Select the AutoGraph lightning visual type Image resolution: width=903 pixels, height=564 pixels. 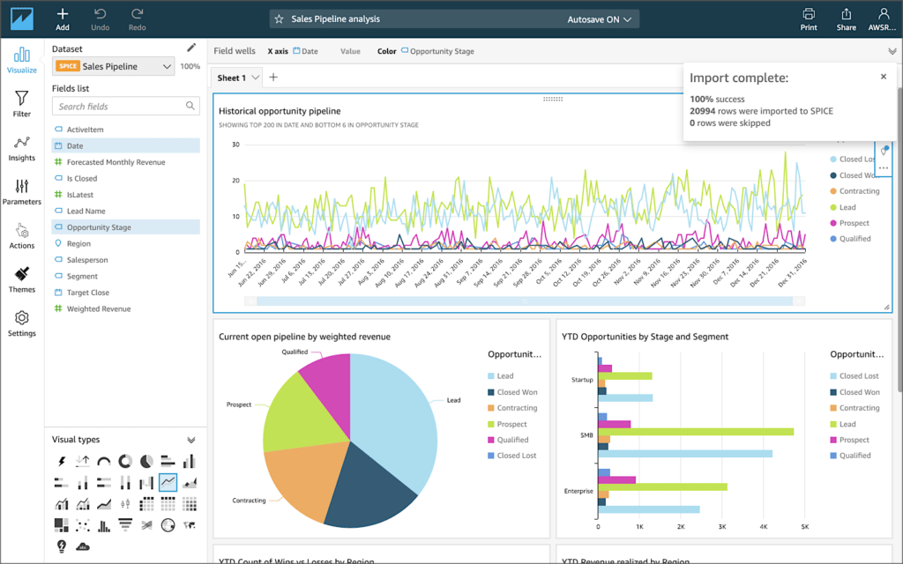[60, 460]
